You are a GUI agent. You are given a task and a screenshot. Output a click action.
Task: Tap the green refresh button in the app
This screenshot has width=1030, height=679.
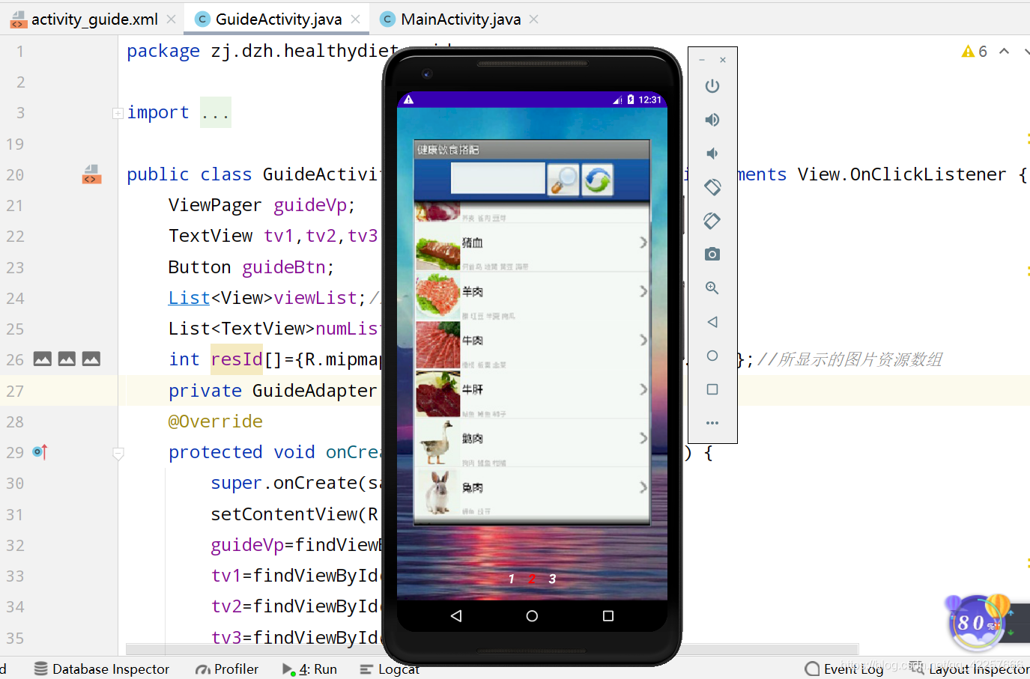pos(597,180)
